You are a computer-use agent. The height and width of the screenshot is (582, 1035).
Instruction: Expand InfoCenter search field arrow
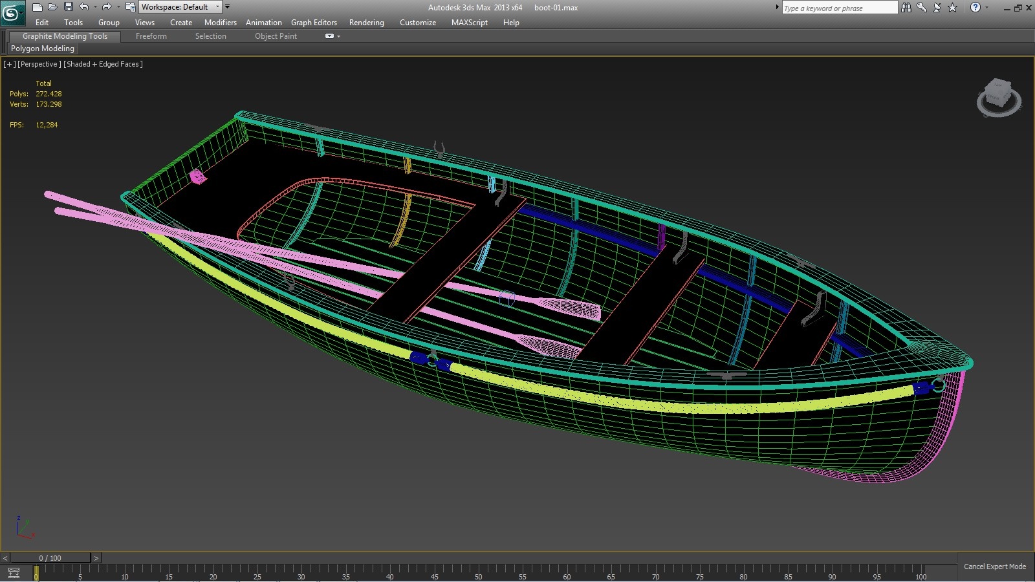coord(778,7)
